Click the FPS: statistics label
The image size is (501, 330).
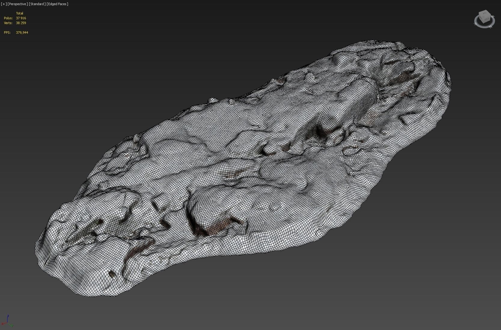coord(7,32)
